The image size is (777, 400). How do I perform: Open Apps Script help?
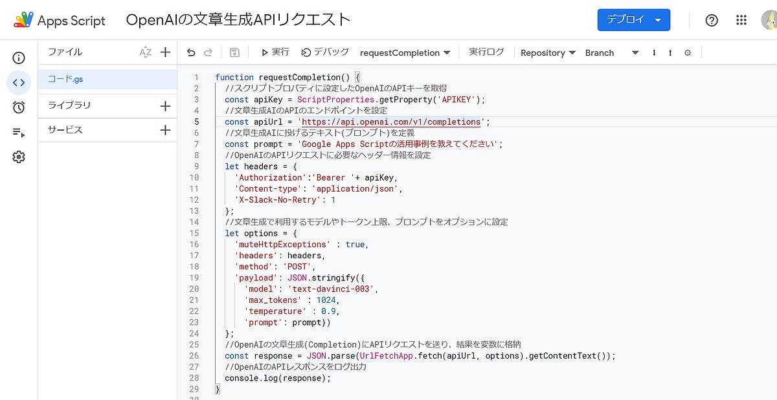(x=712, y=20)
